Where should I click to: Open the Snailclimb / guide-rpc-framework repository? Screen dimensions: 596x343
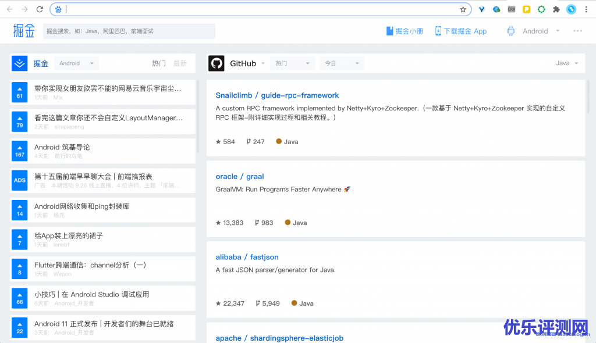(x=277, y=95)
